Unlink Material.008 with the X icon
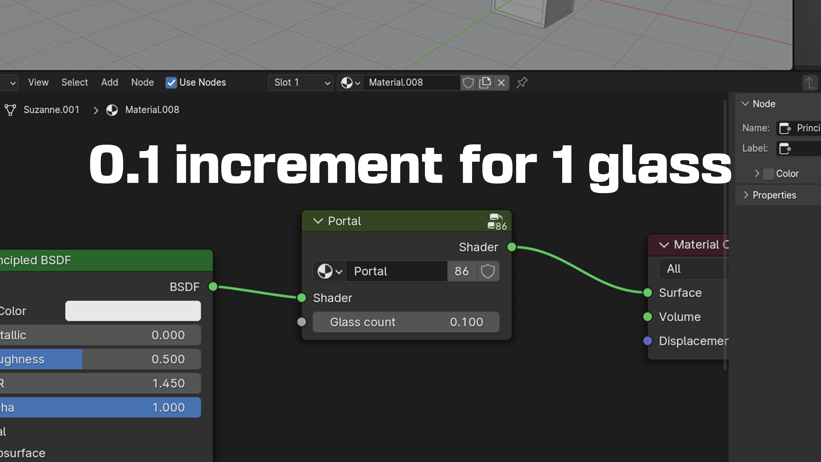Viewport: 821px width, 462px height. pos(501,82)
